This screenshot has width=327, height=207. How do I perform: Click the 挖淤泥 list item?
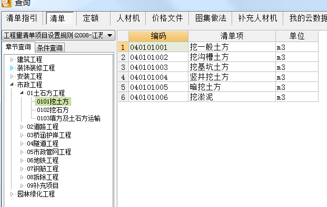click(x=232, y=97)
